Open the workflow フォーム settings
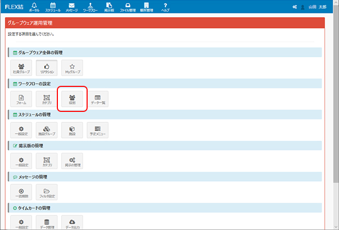The image size is (339, 230). [21, 99]
